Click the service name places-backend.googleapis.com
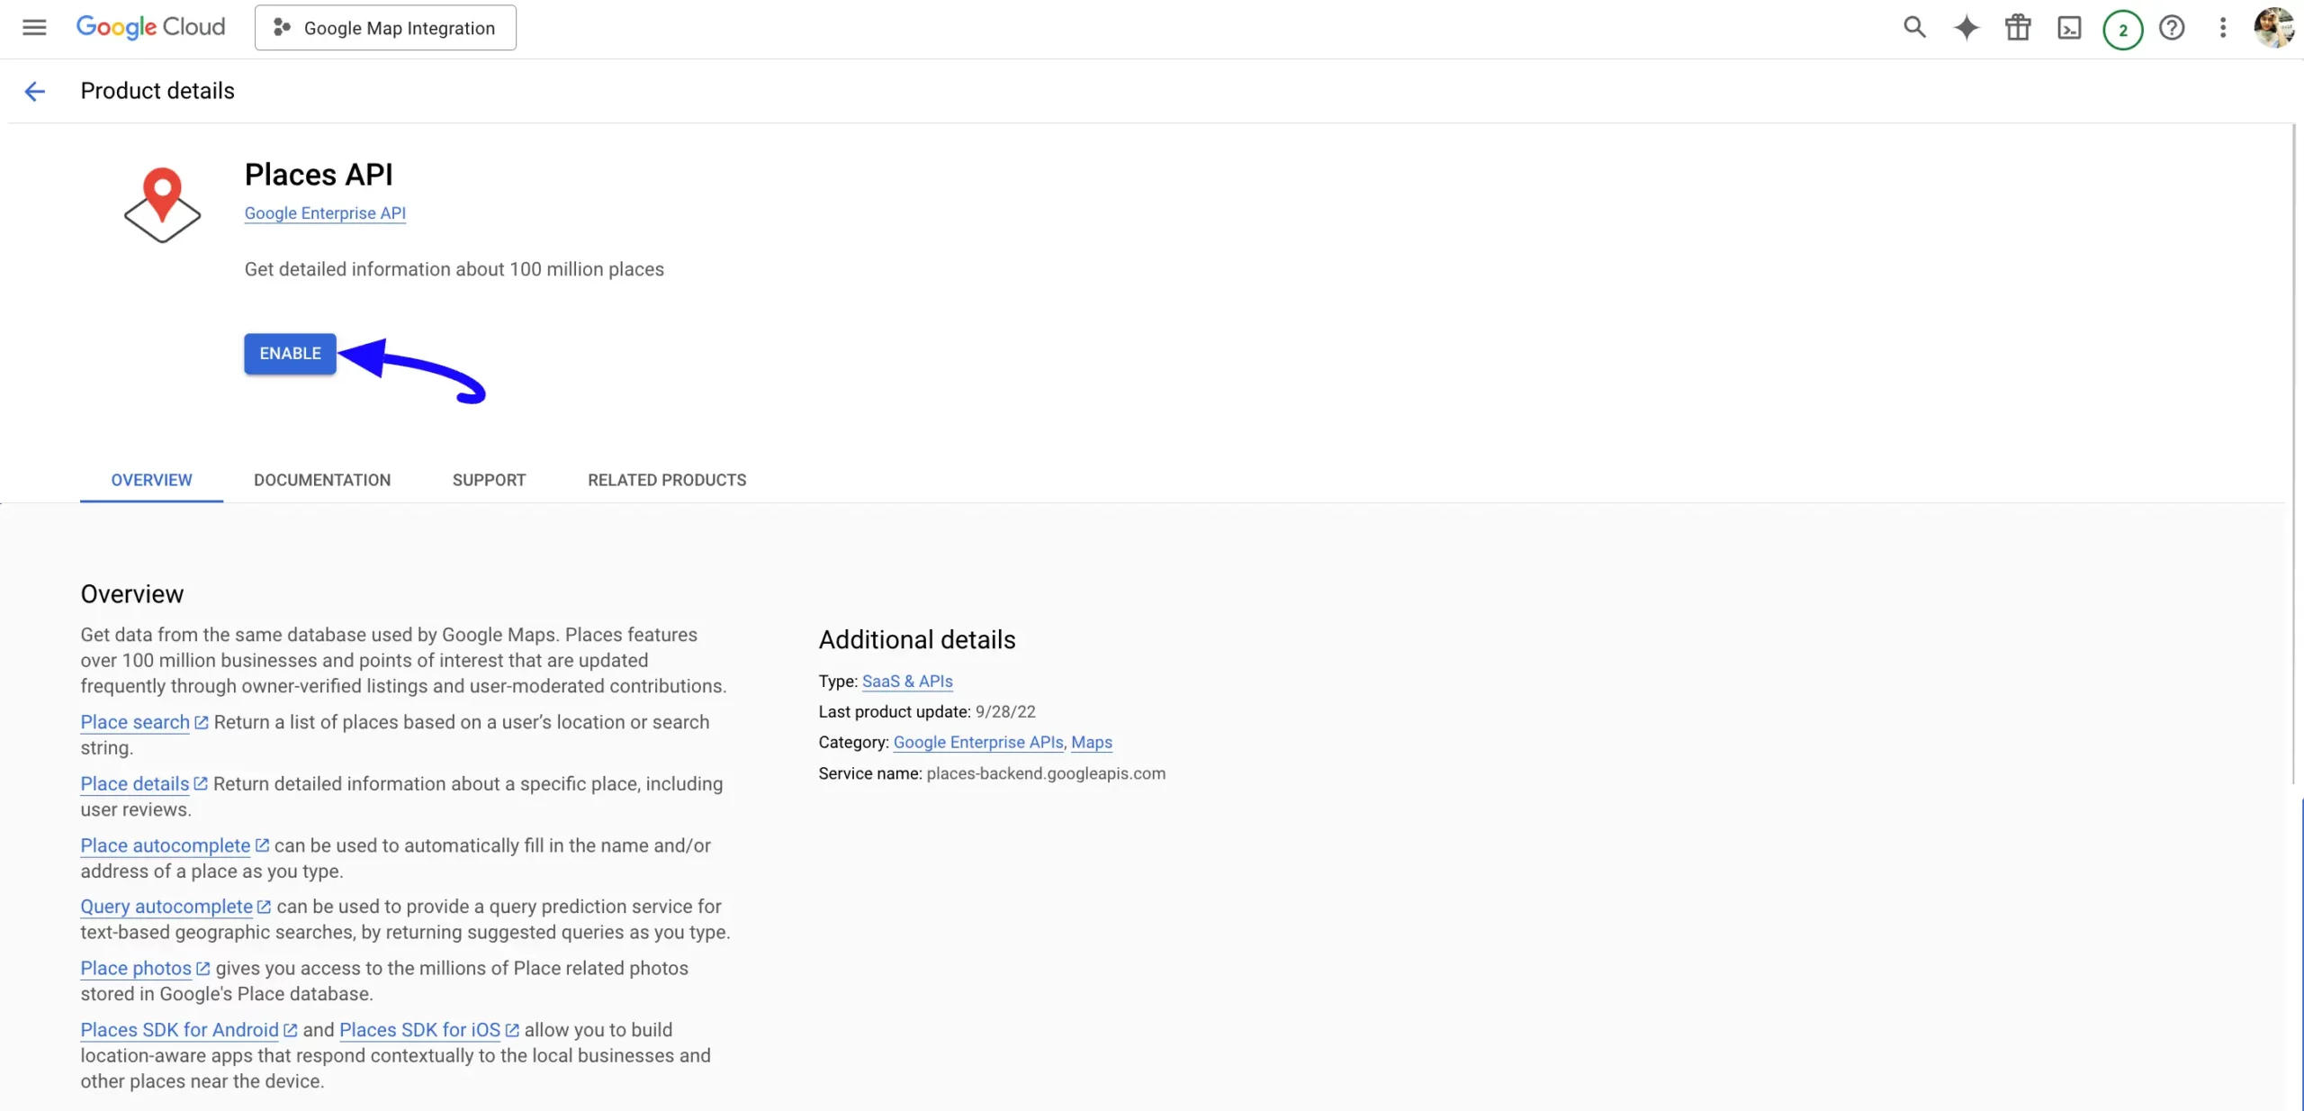The width and height of the screenshot is (2304, 1111). [1046, 773]
